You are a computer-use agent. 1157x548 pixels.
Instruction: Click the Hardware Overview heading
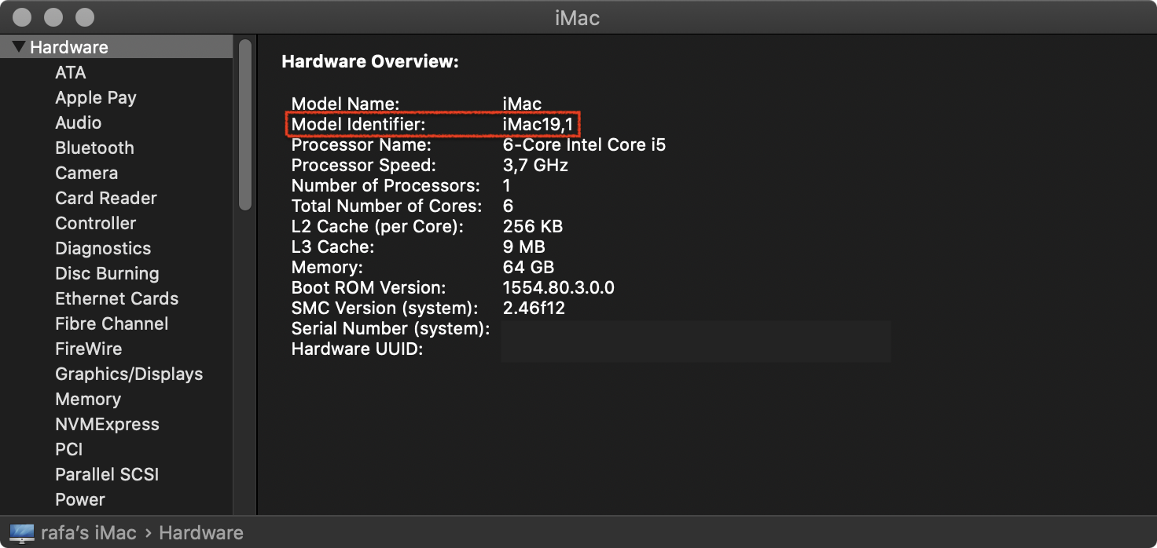click(370, 61)
